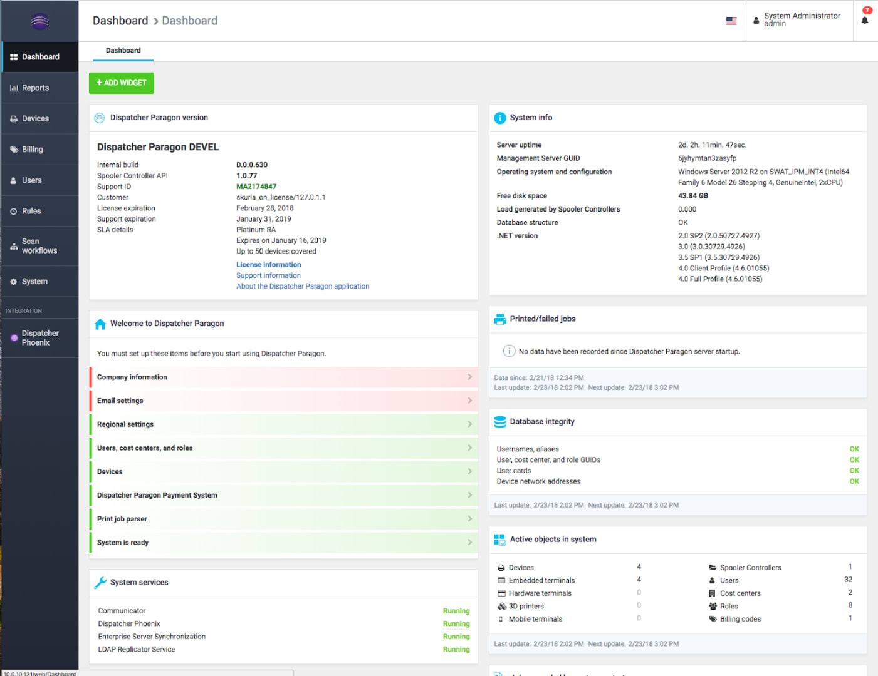Click the Printed/failed jobs printer icon

(x=500, y=319)
